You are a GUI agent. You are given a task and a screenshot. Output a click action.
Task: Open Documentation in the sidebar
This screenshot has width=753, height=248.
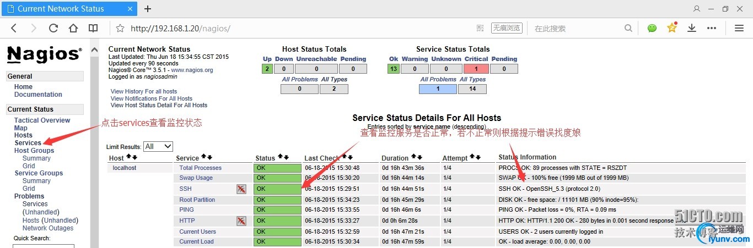click(38, 95)
